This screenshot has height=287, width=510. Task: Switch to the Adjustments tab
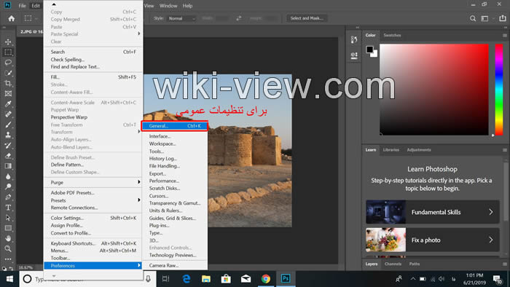click(419, 150)
